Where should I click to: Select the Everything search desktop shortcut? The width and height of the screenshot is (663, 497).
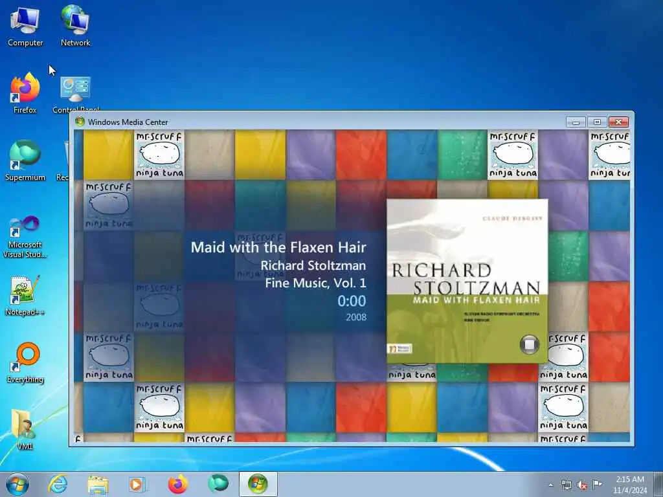click(x=25, y=362)
